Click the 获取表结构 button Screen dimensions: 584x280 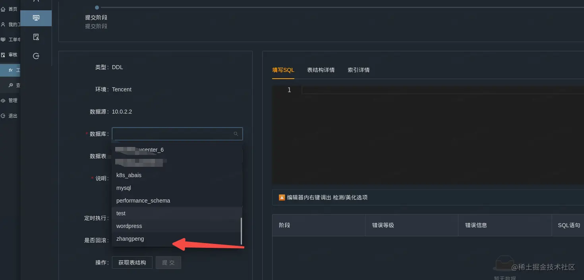132,263
